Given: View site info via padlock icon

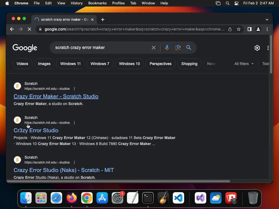Looking at the screenshot, I should 40,29.
